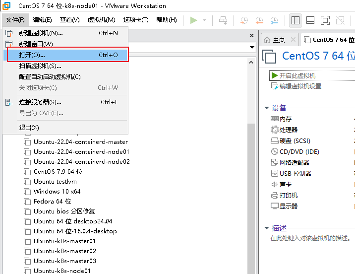355x274 pixels.
Task: Revert to snapshot using the toolbar icon
Action: click(x=259, y=20)
